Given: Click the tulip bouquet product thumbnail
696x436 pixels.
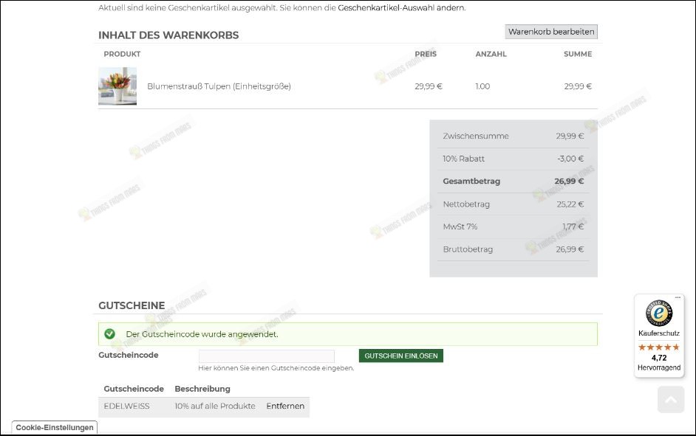Looking at the screenshot, I should [117, 86].
